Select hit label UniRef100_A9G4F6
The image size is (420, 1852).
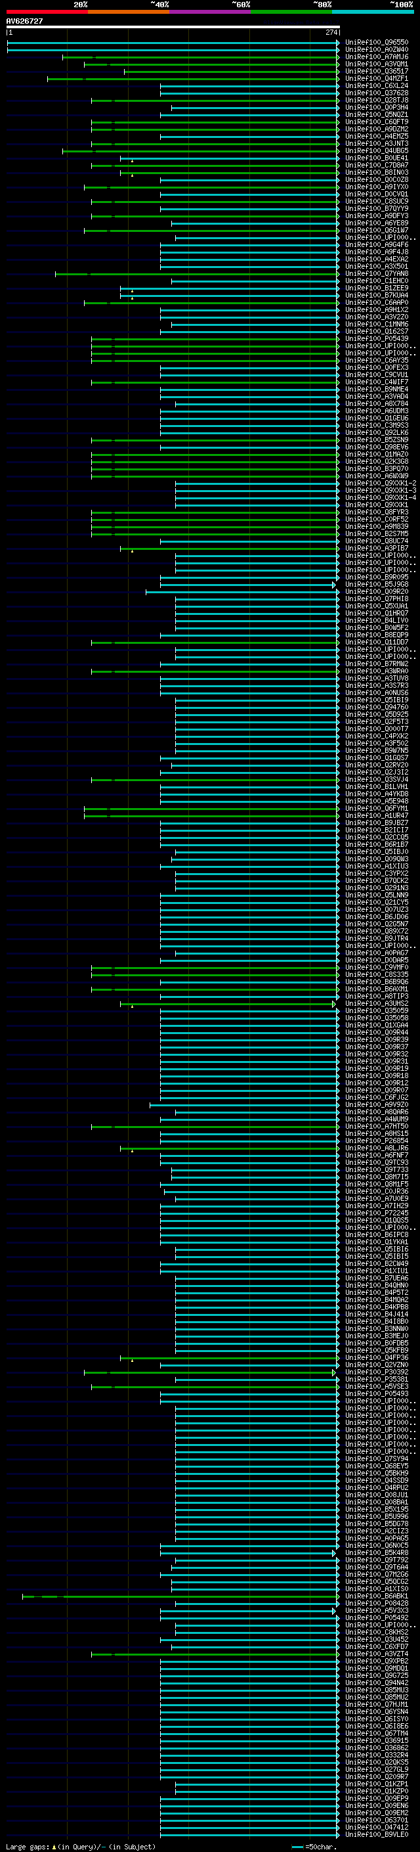point(376,244)
